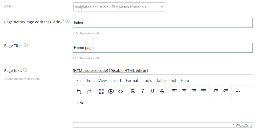The width and height of the screenshot is (257, 132).
Task: Toggle underline formatting
Action: [x=152, y=91]
